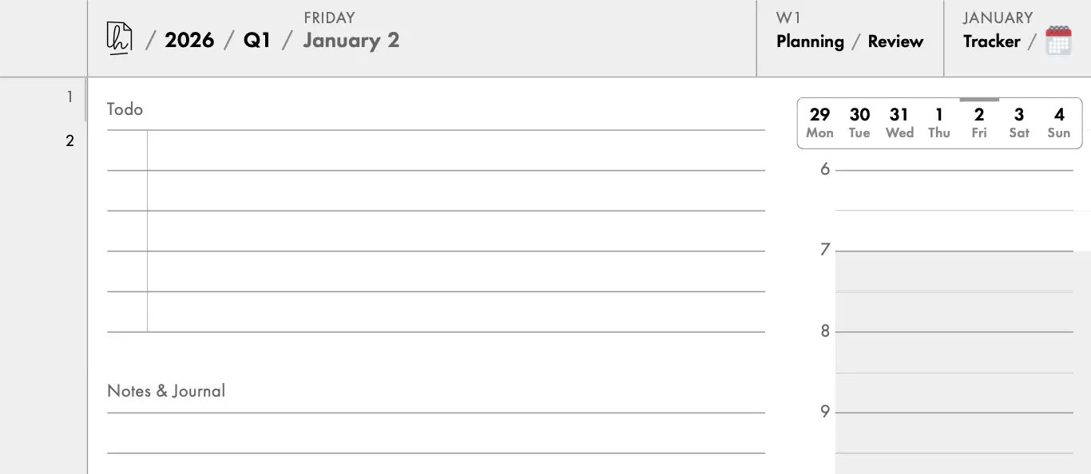Image resolution: width=1091 pixels, height=474 pixels.
Task: Go to Thursday 1 in week strip
Action: click(x=939, y=123)
